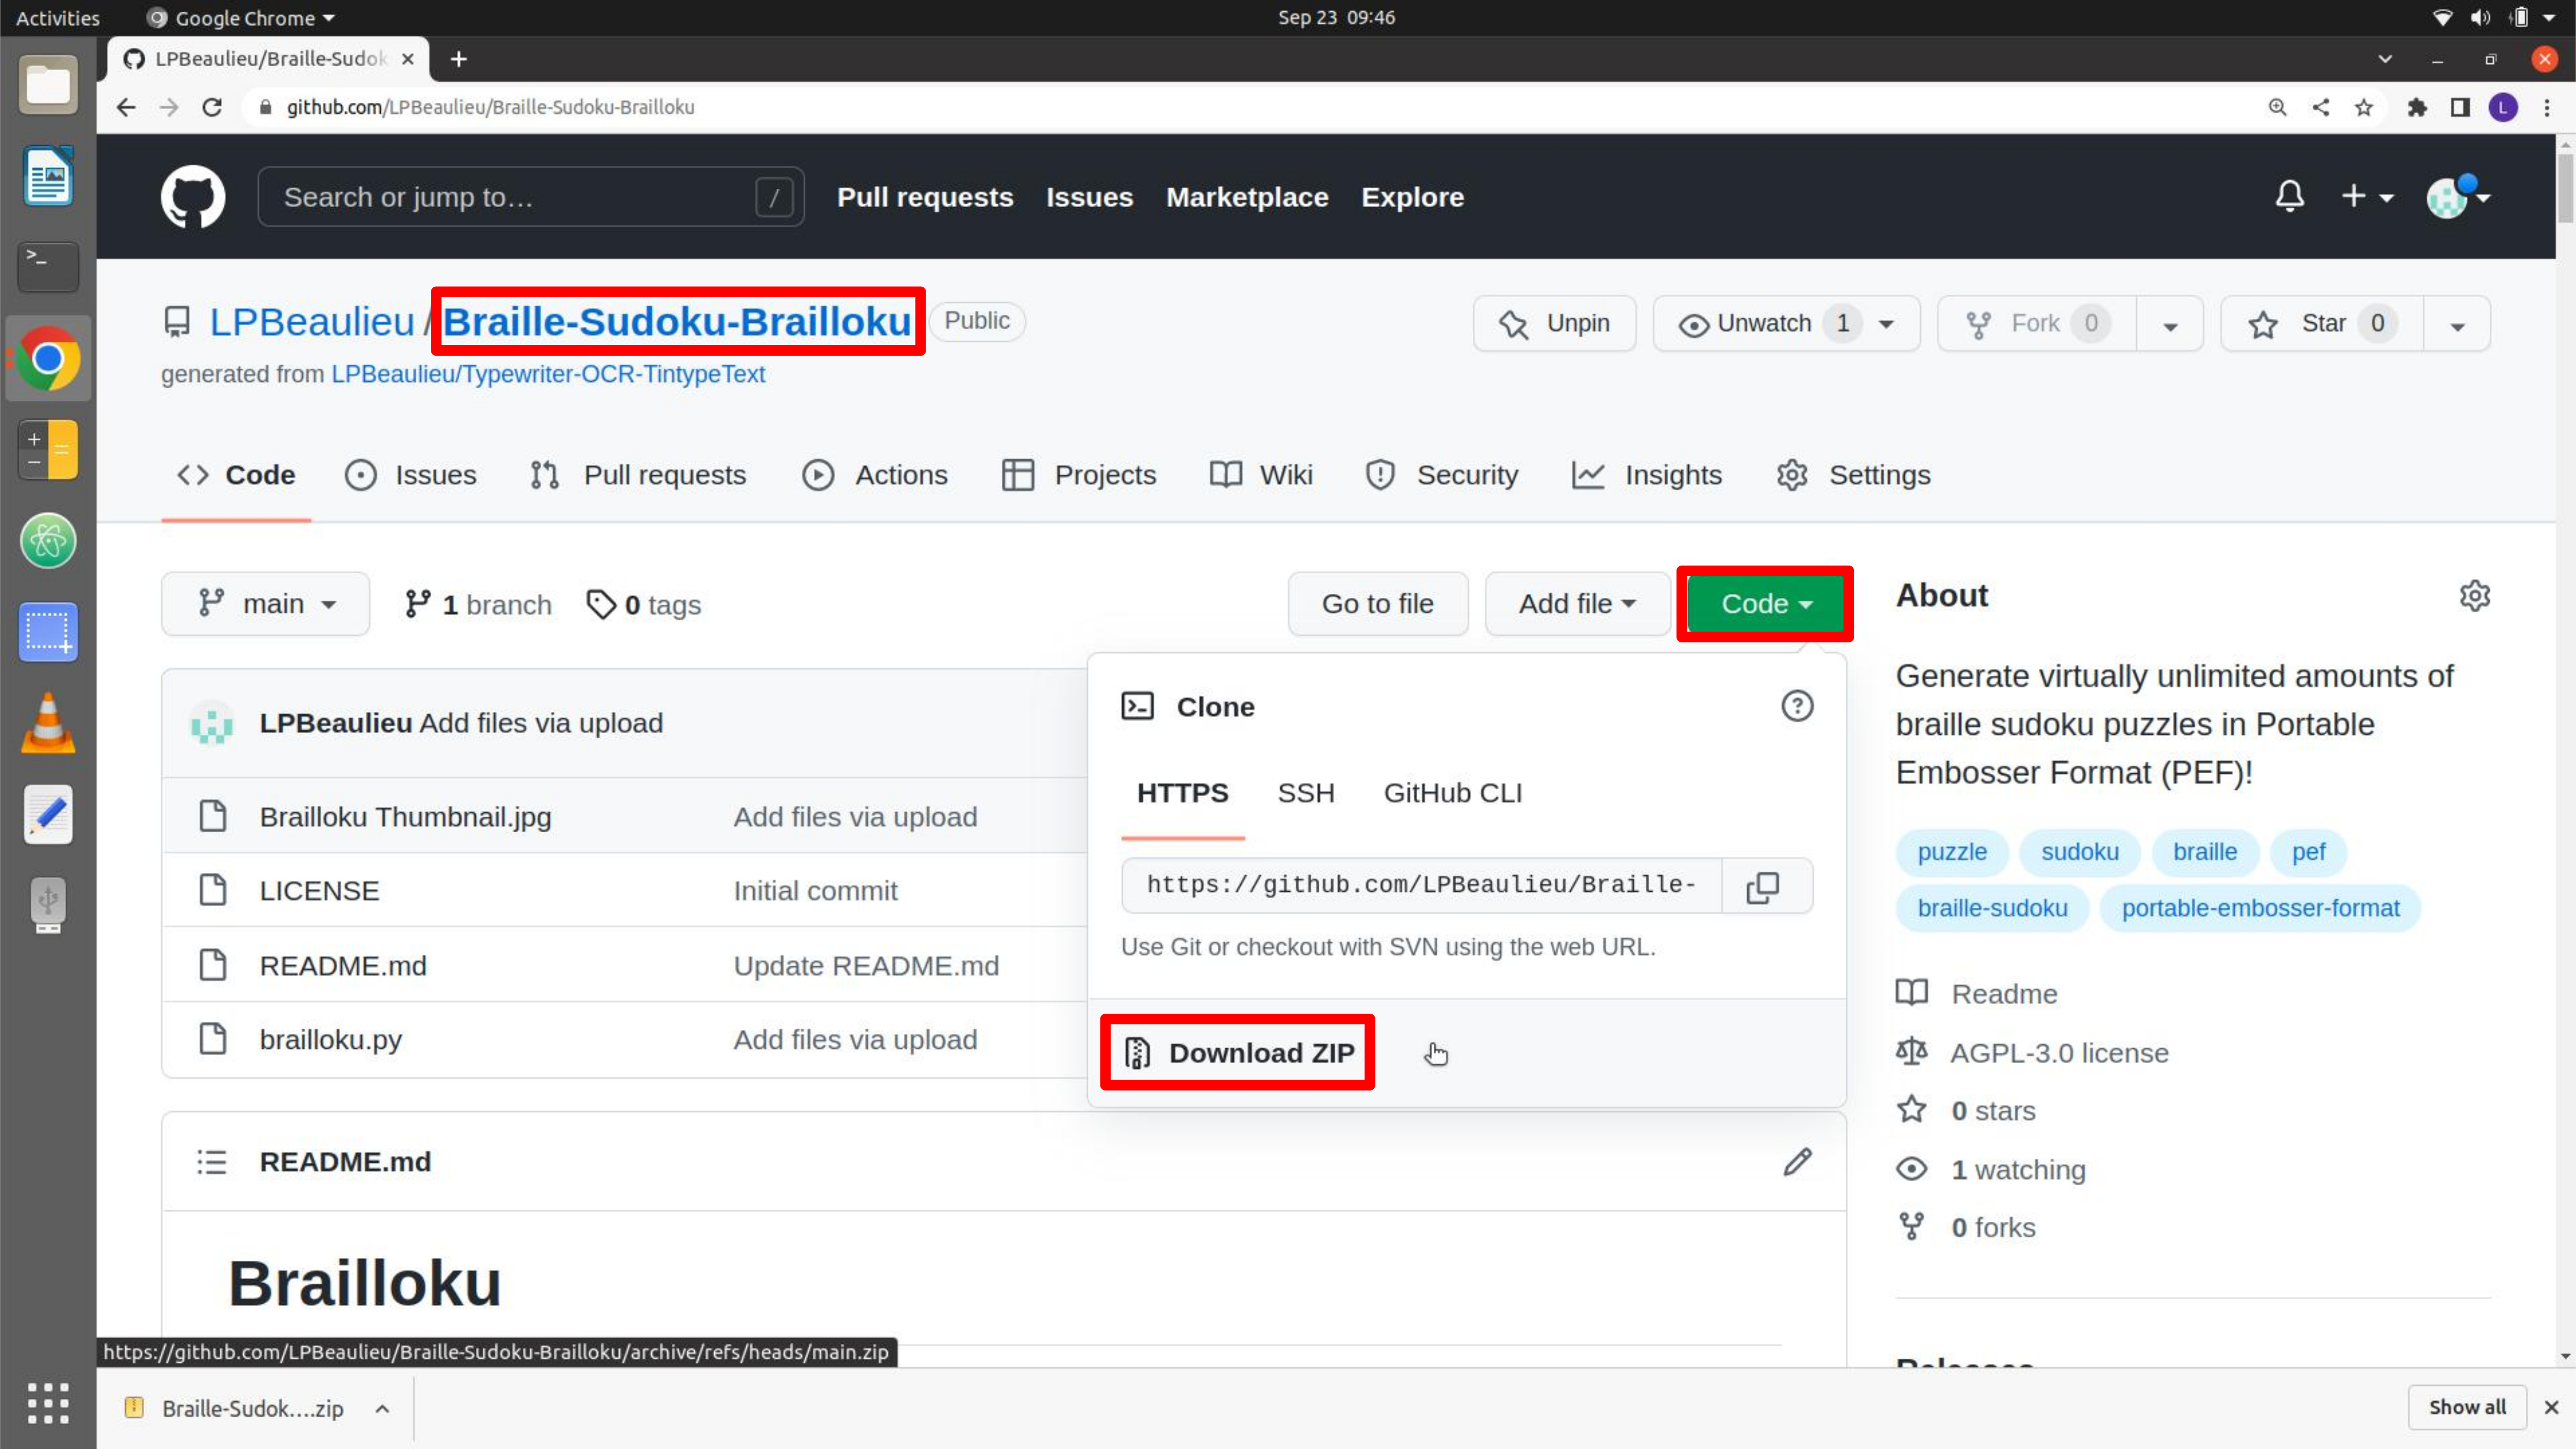The image size is (2576, 1449).
Task: Focus the Search or jump to field
Action: pos(531,197)
